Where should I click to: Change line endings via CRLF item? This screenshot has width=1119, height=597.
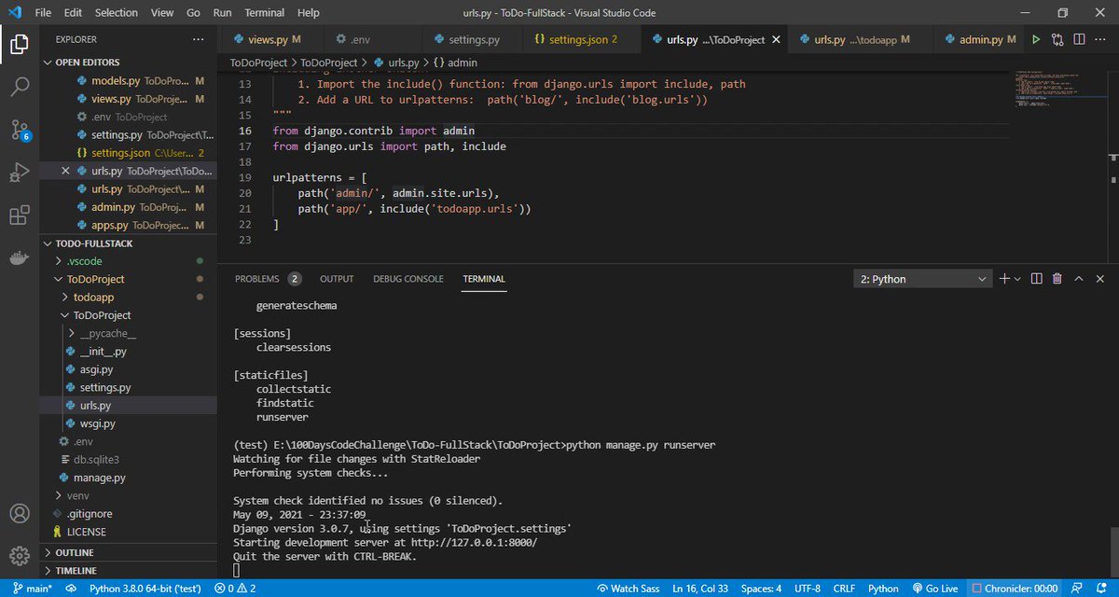click(x=844, y=589)
